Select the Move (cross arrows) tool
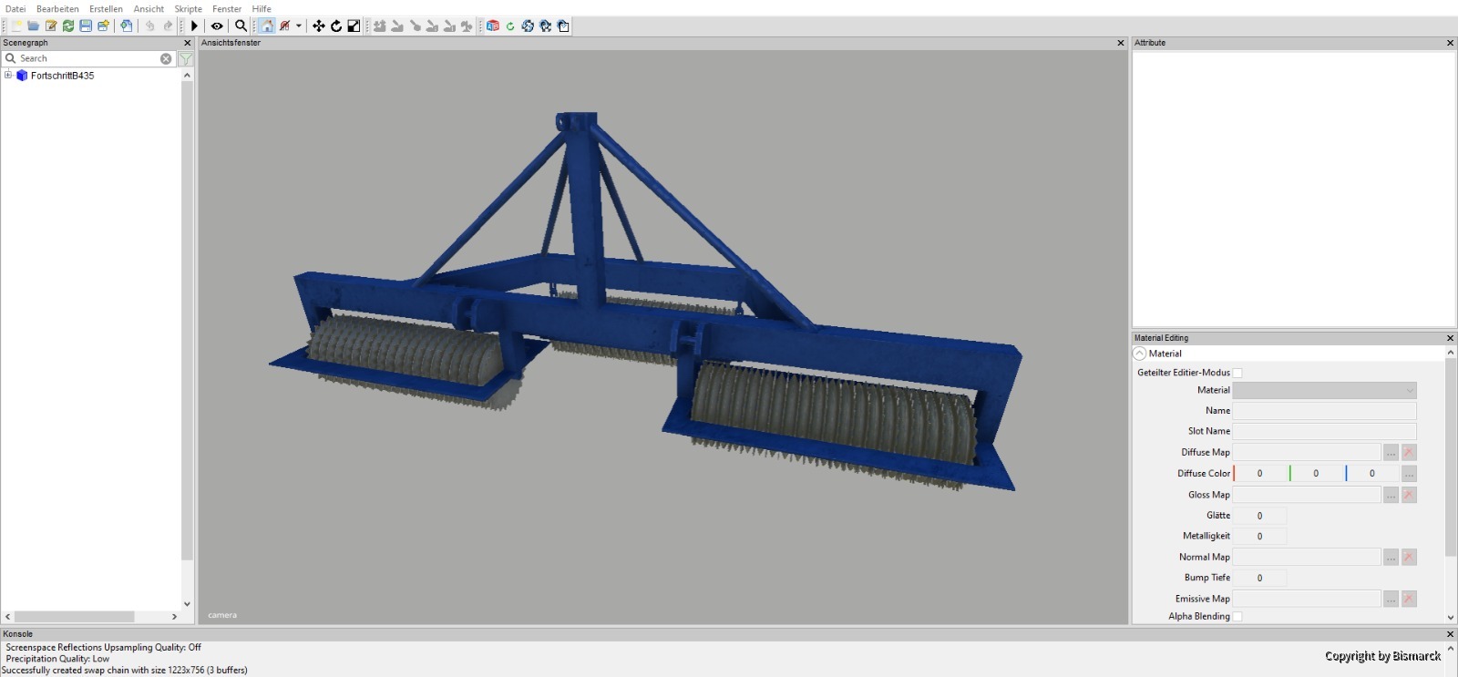Screen dimensions: 1458x677 pyautogui.click(x=319, y=26)
